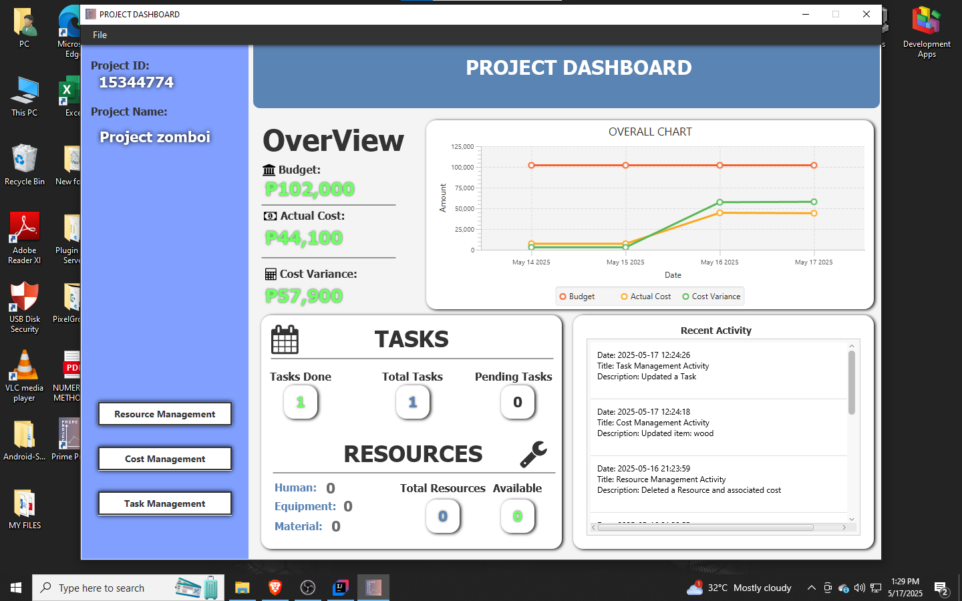Click the actual cost amount ₱44,100
The image size is (962, 601).
click(304, 238)
